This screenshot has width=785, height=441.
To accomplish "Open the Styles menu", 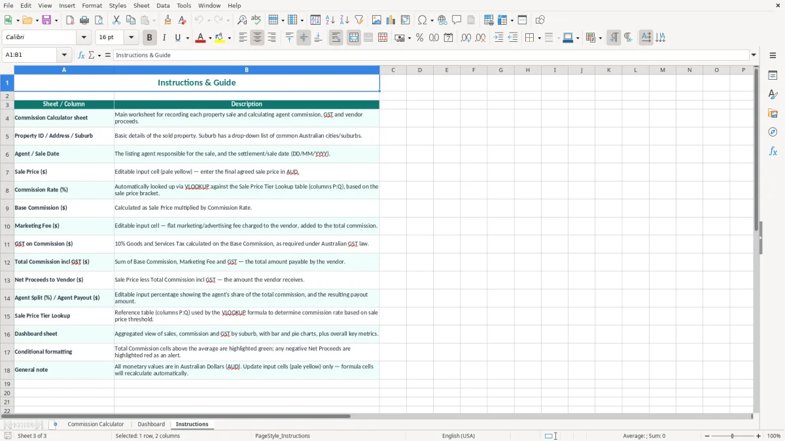I will (118, 5).
